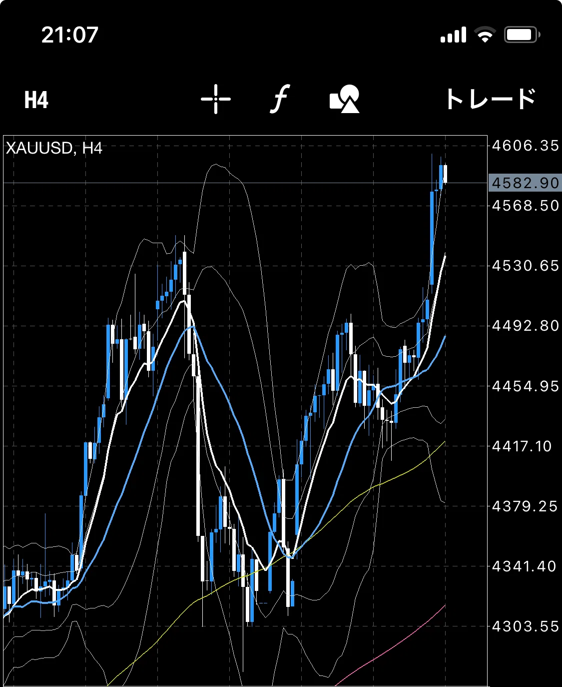The height and width of the screenshot is (687, 562).
Task: Open the H4 timeframe selector
Action: [x=36, y=100]
